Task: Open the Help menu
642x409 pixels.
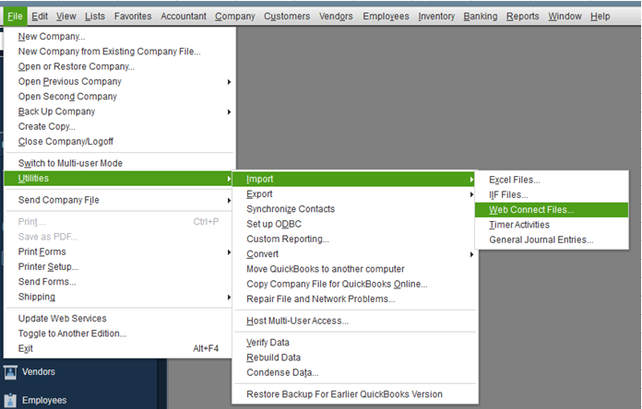Action: [600, 17]
